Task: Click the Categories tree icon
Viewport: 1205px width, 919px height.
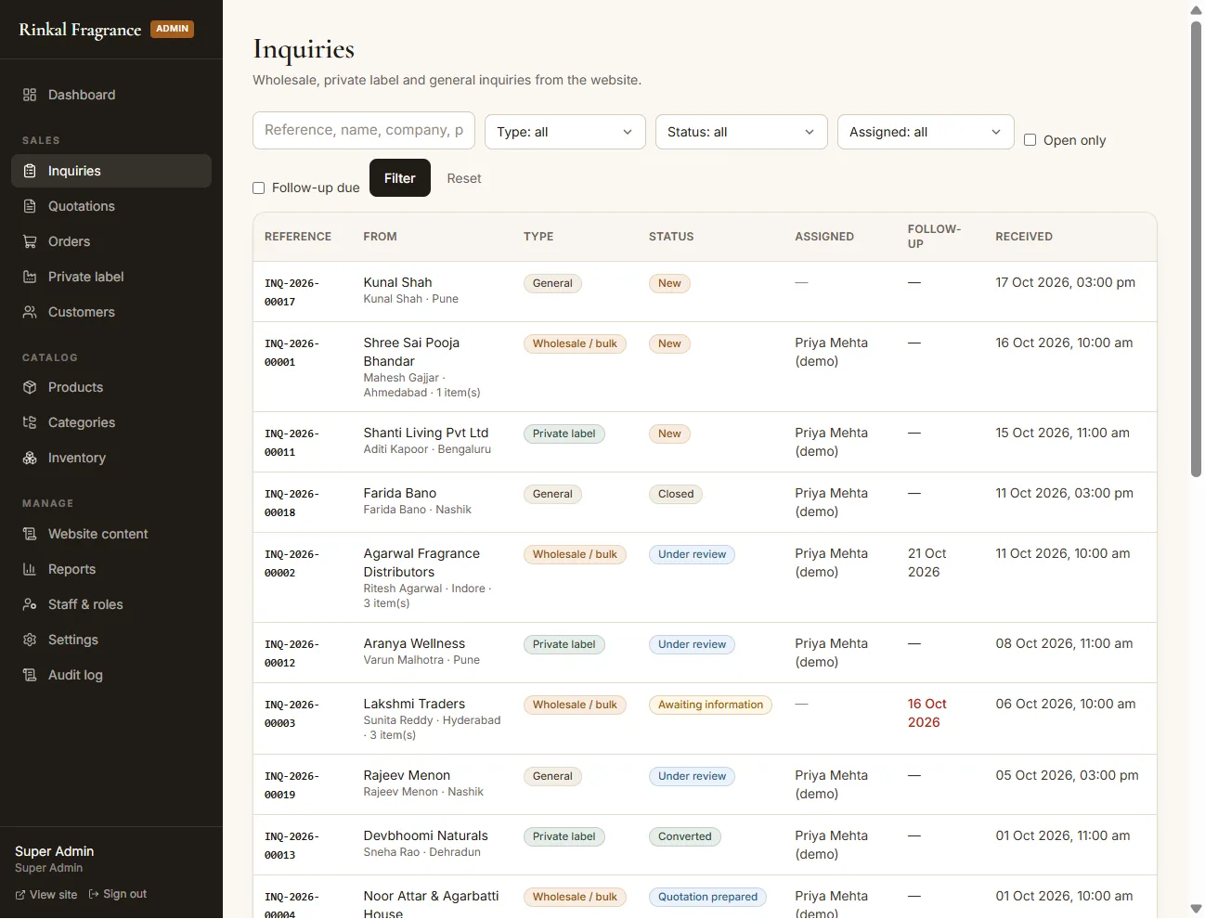Action: point(30,422)
